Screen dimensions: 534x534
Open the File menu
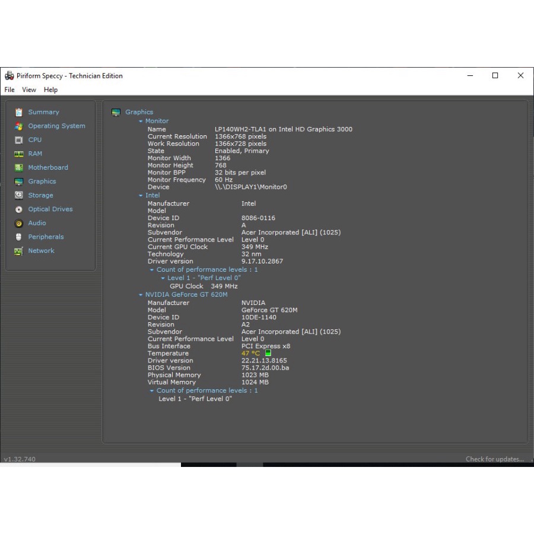(9, 90)
